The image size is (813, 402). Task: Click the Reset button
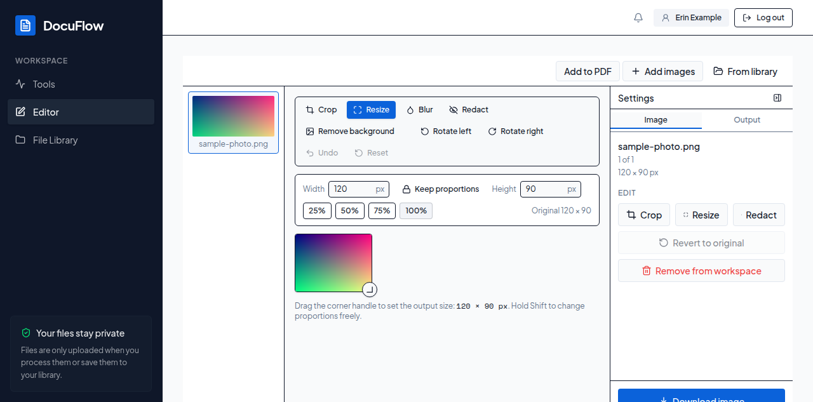[372, 153]
